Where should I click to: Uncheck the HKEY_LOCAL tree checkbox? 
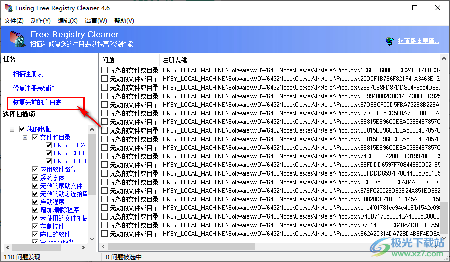[49, 145]
